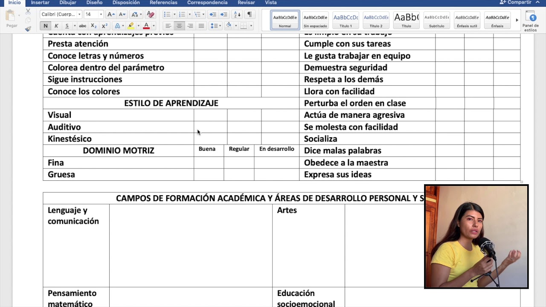This screenshot has width=546, height=307.
Task: Click the increase indent icon
Action: [224, 14]
